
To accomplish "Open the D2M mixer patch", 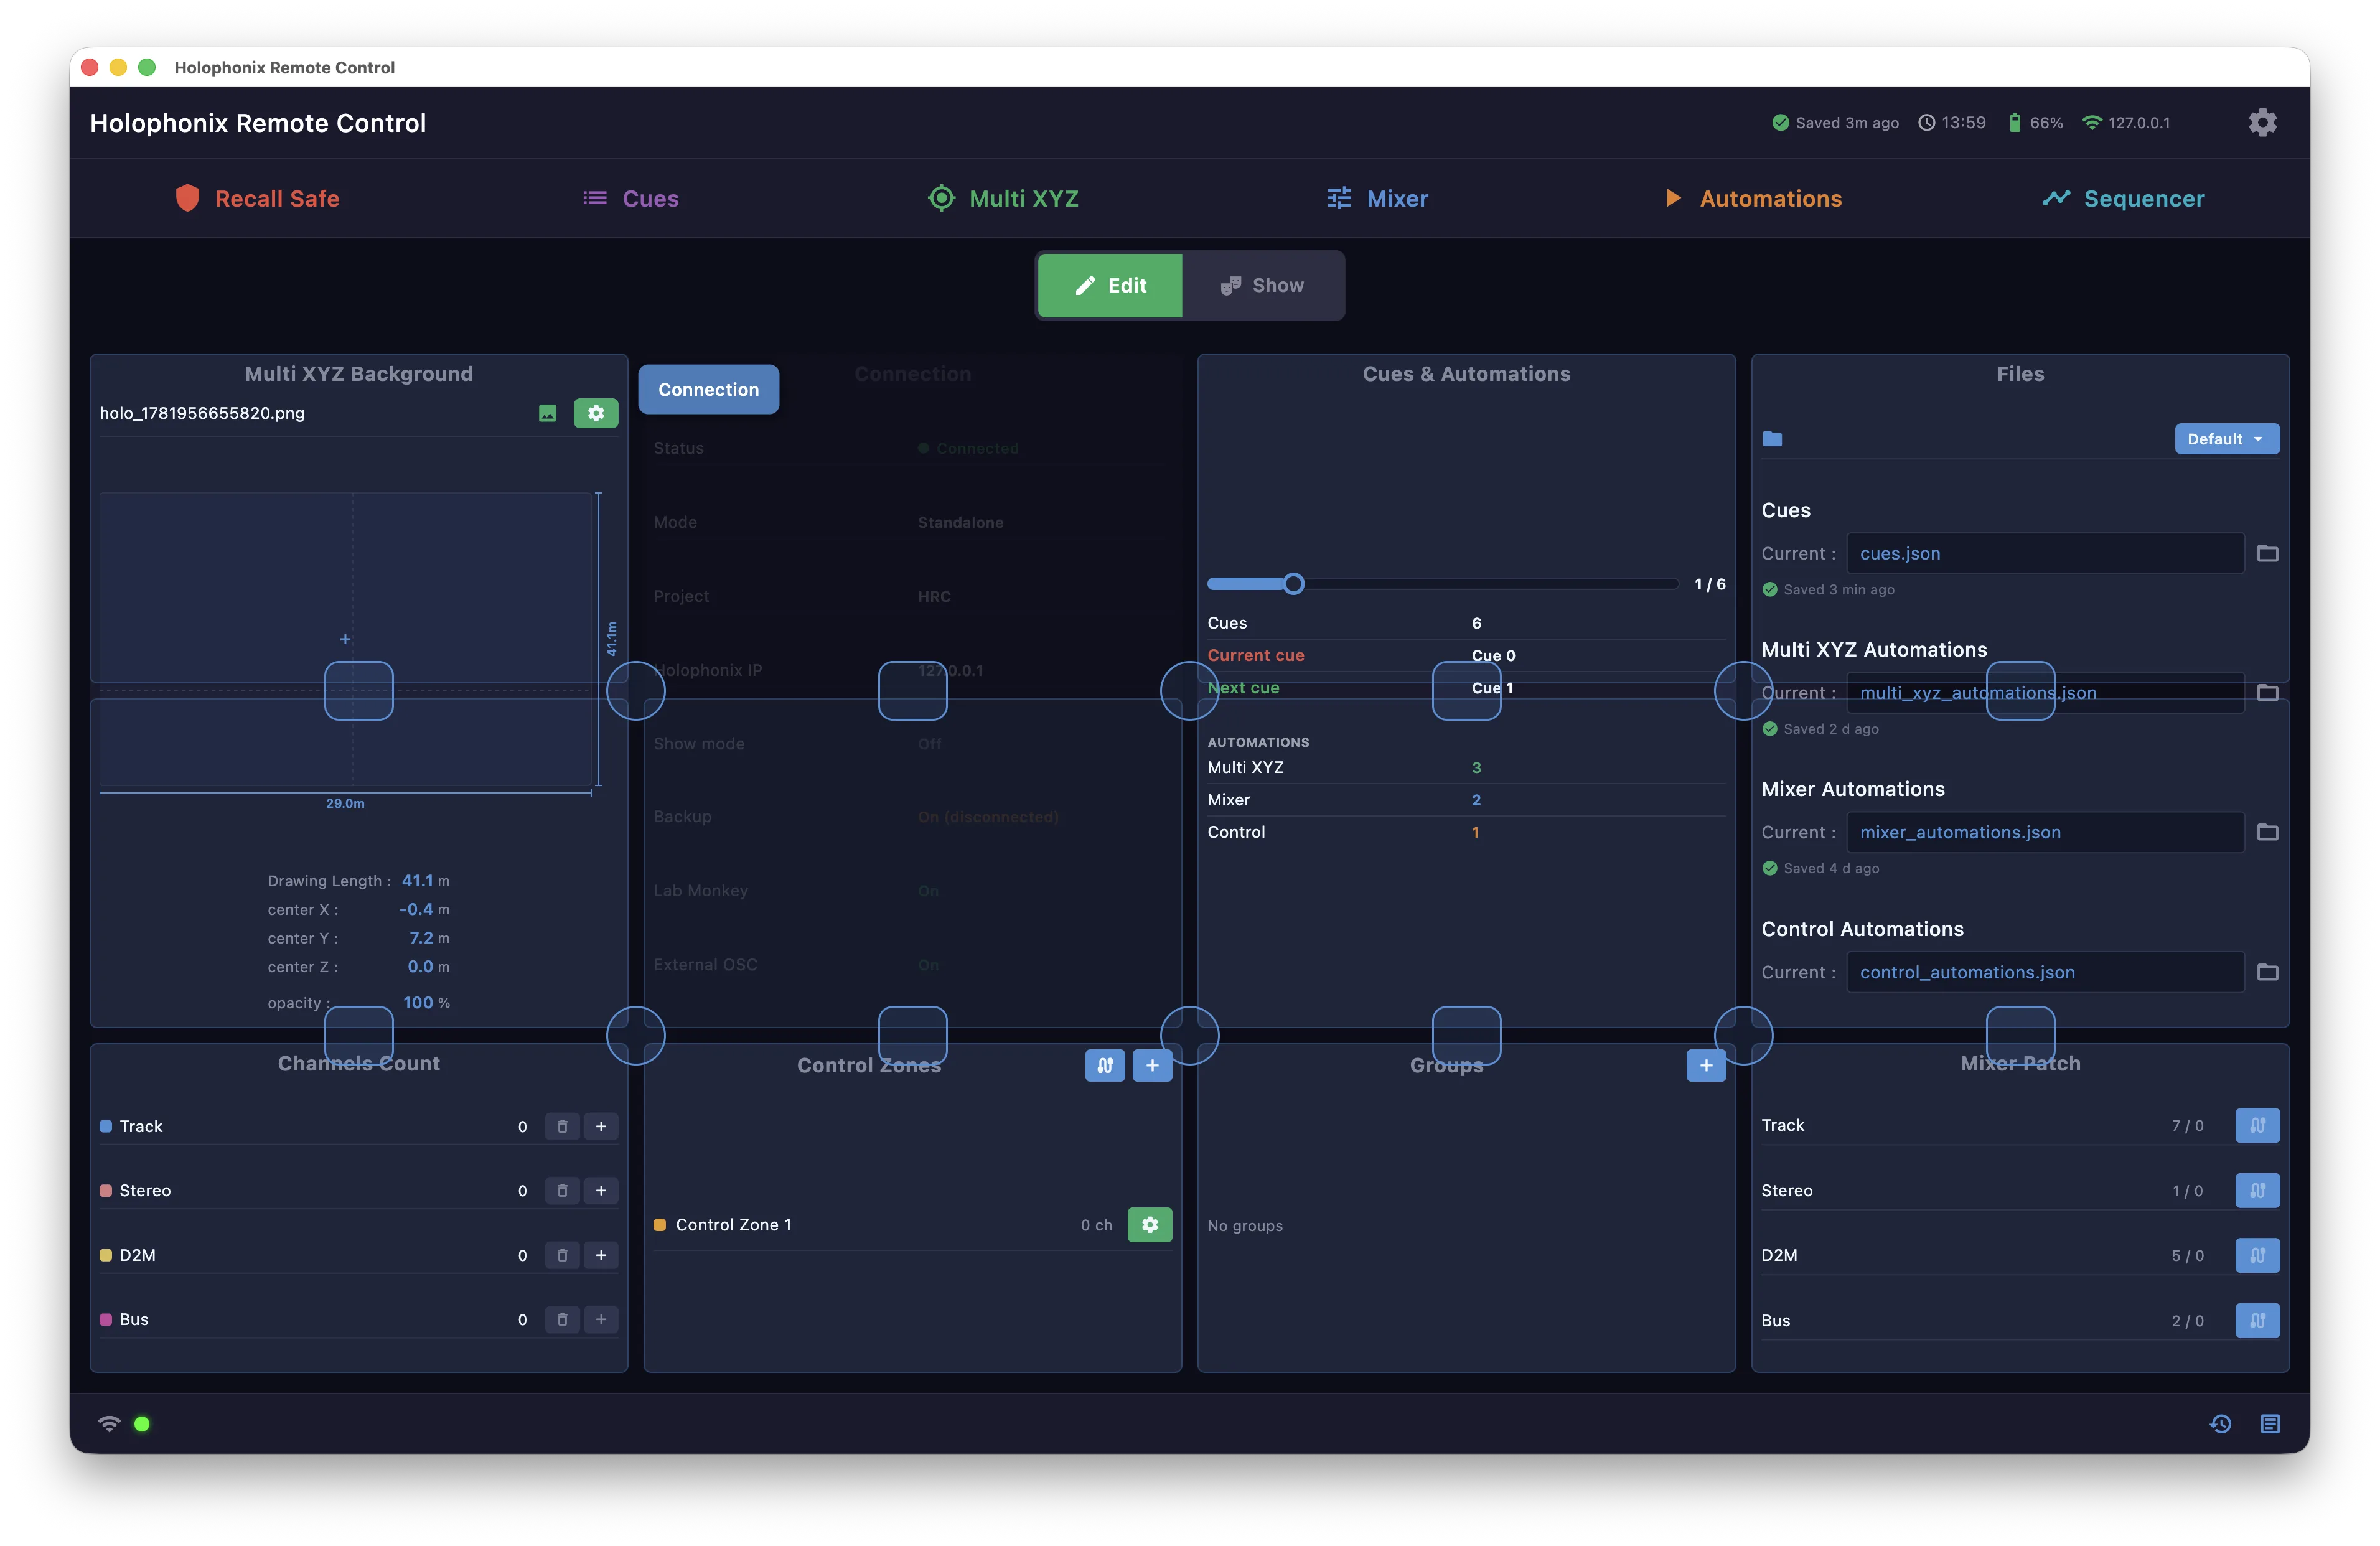I will [2257, 1255].
